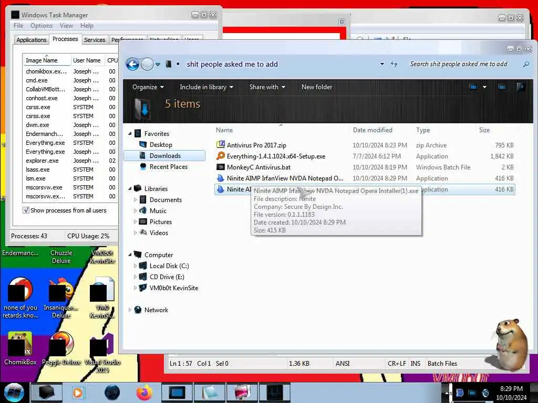
Task: Select the Processes tab in Task Manager
Action: click(x=65, y=39)
